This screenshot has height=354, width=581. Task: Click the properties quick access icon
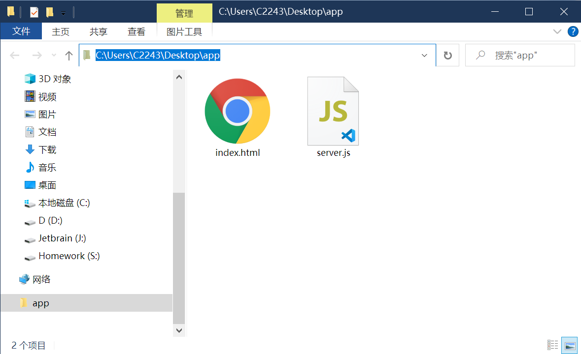(34, 12)
